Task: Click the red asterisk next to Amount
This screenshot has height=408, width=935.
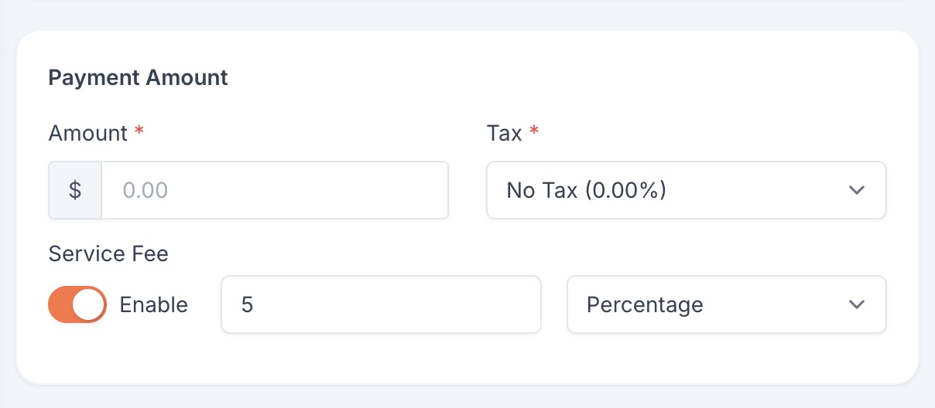Action: click(x=139, y=131)
